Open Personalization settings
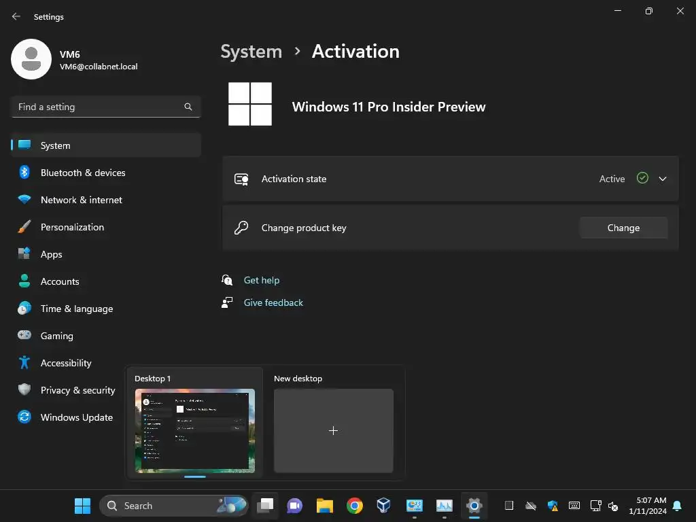The width and height of the screenshot is (696, 522). pyautogui.click(x=105, y=227)
